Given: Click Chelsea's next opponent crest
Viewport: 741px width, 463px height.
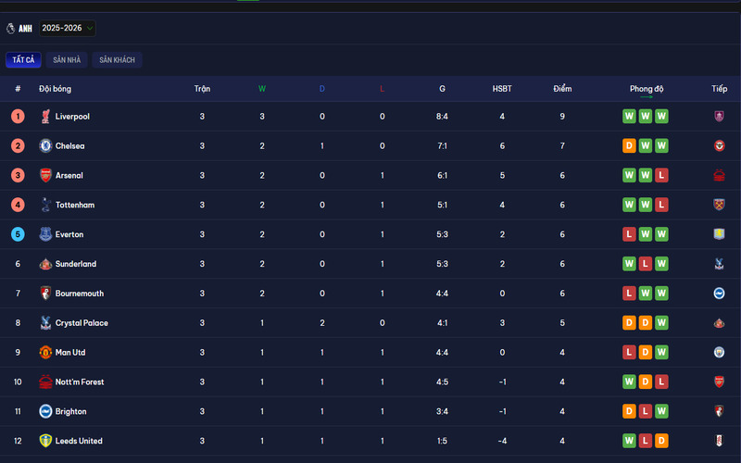Looking at the screenshot, I should (x=719, y=145).
